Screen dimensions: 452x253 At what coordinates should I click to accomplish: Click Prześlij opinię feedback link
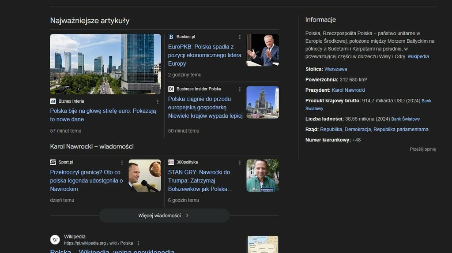click(x=422, y=149)
